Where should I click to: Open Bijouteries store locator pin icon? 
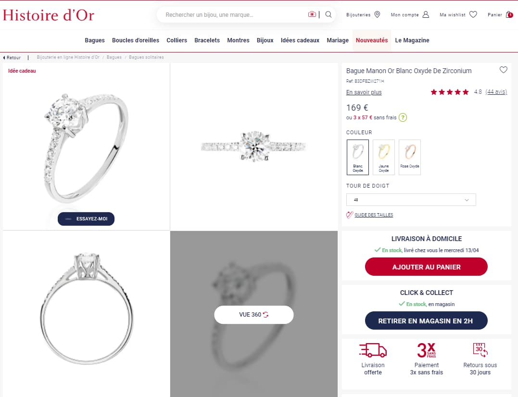377,14
